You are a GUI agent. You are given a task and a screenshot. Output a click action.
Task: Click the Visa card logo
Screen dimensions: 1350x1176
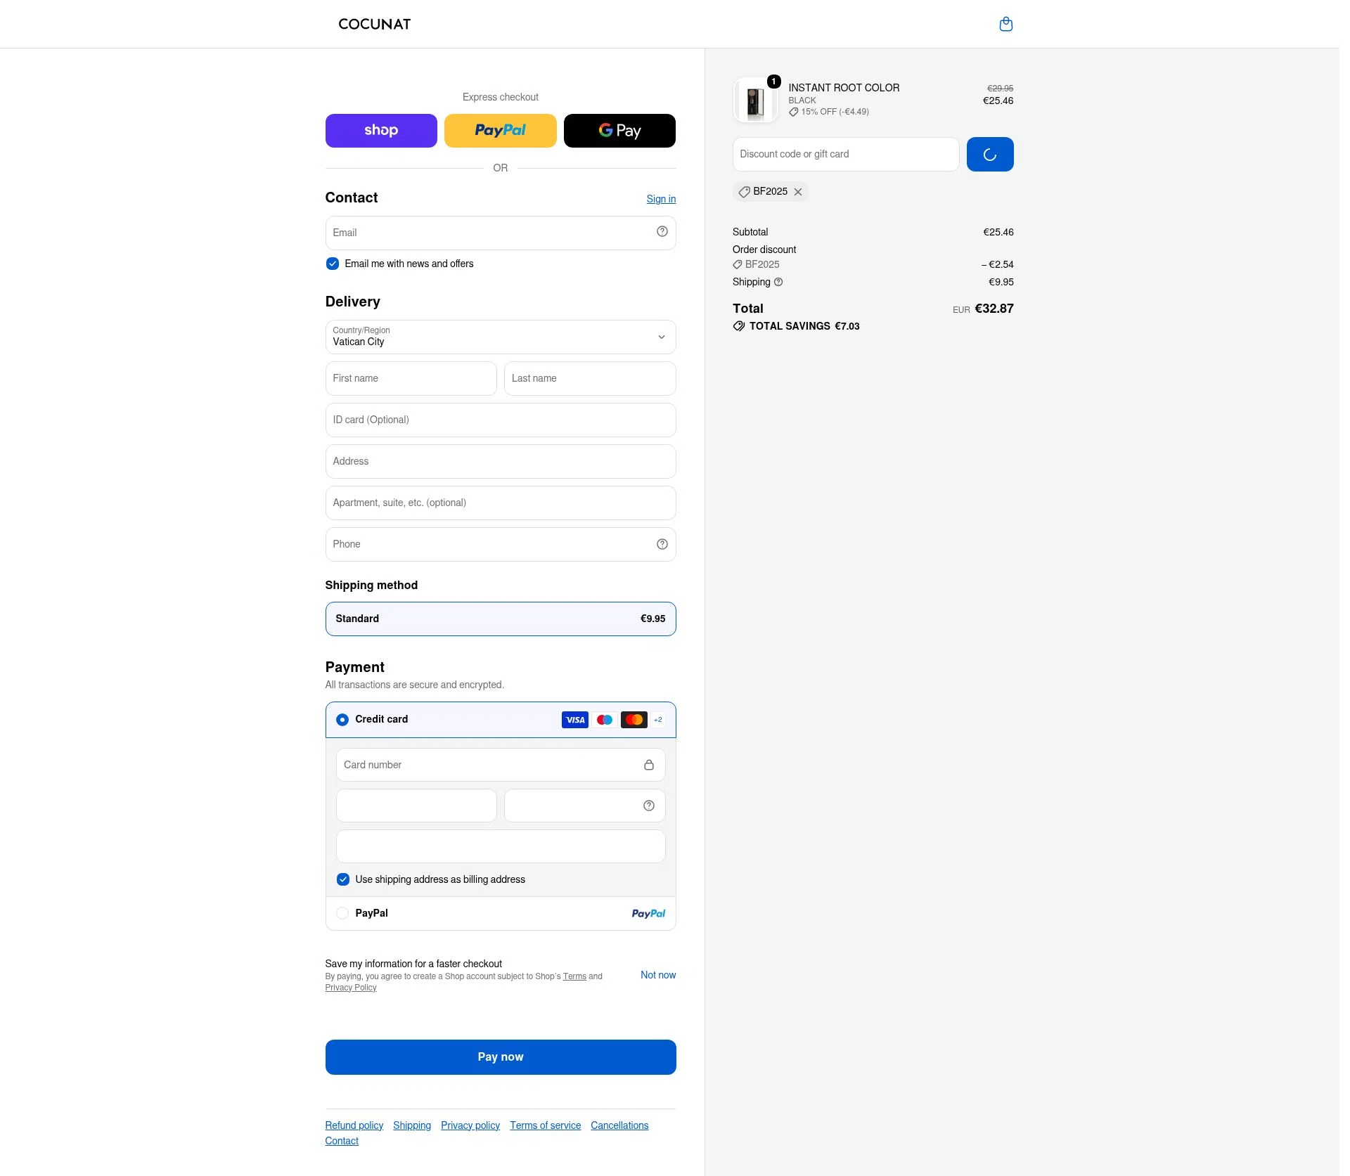(575, 720)
